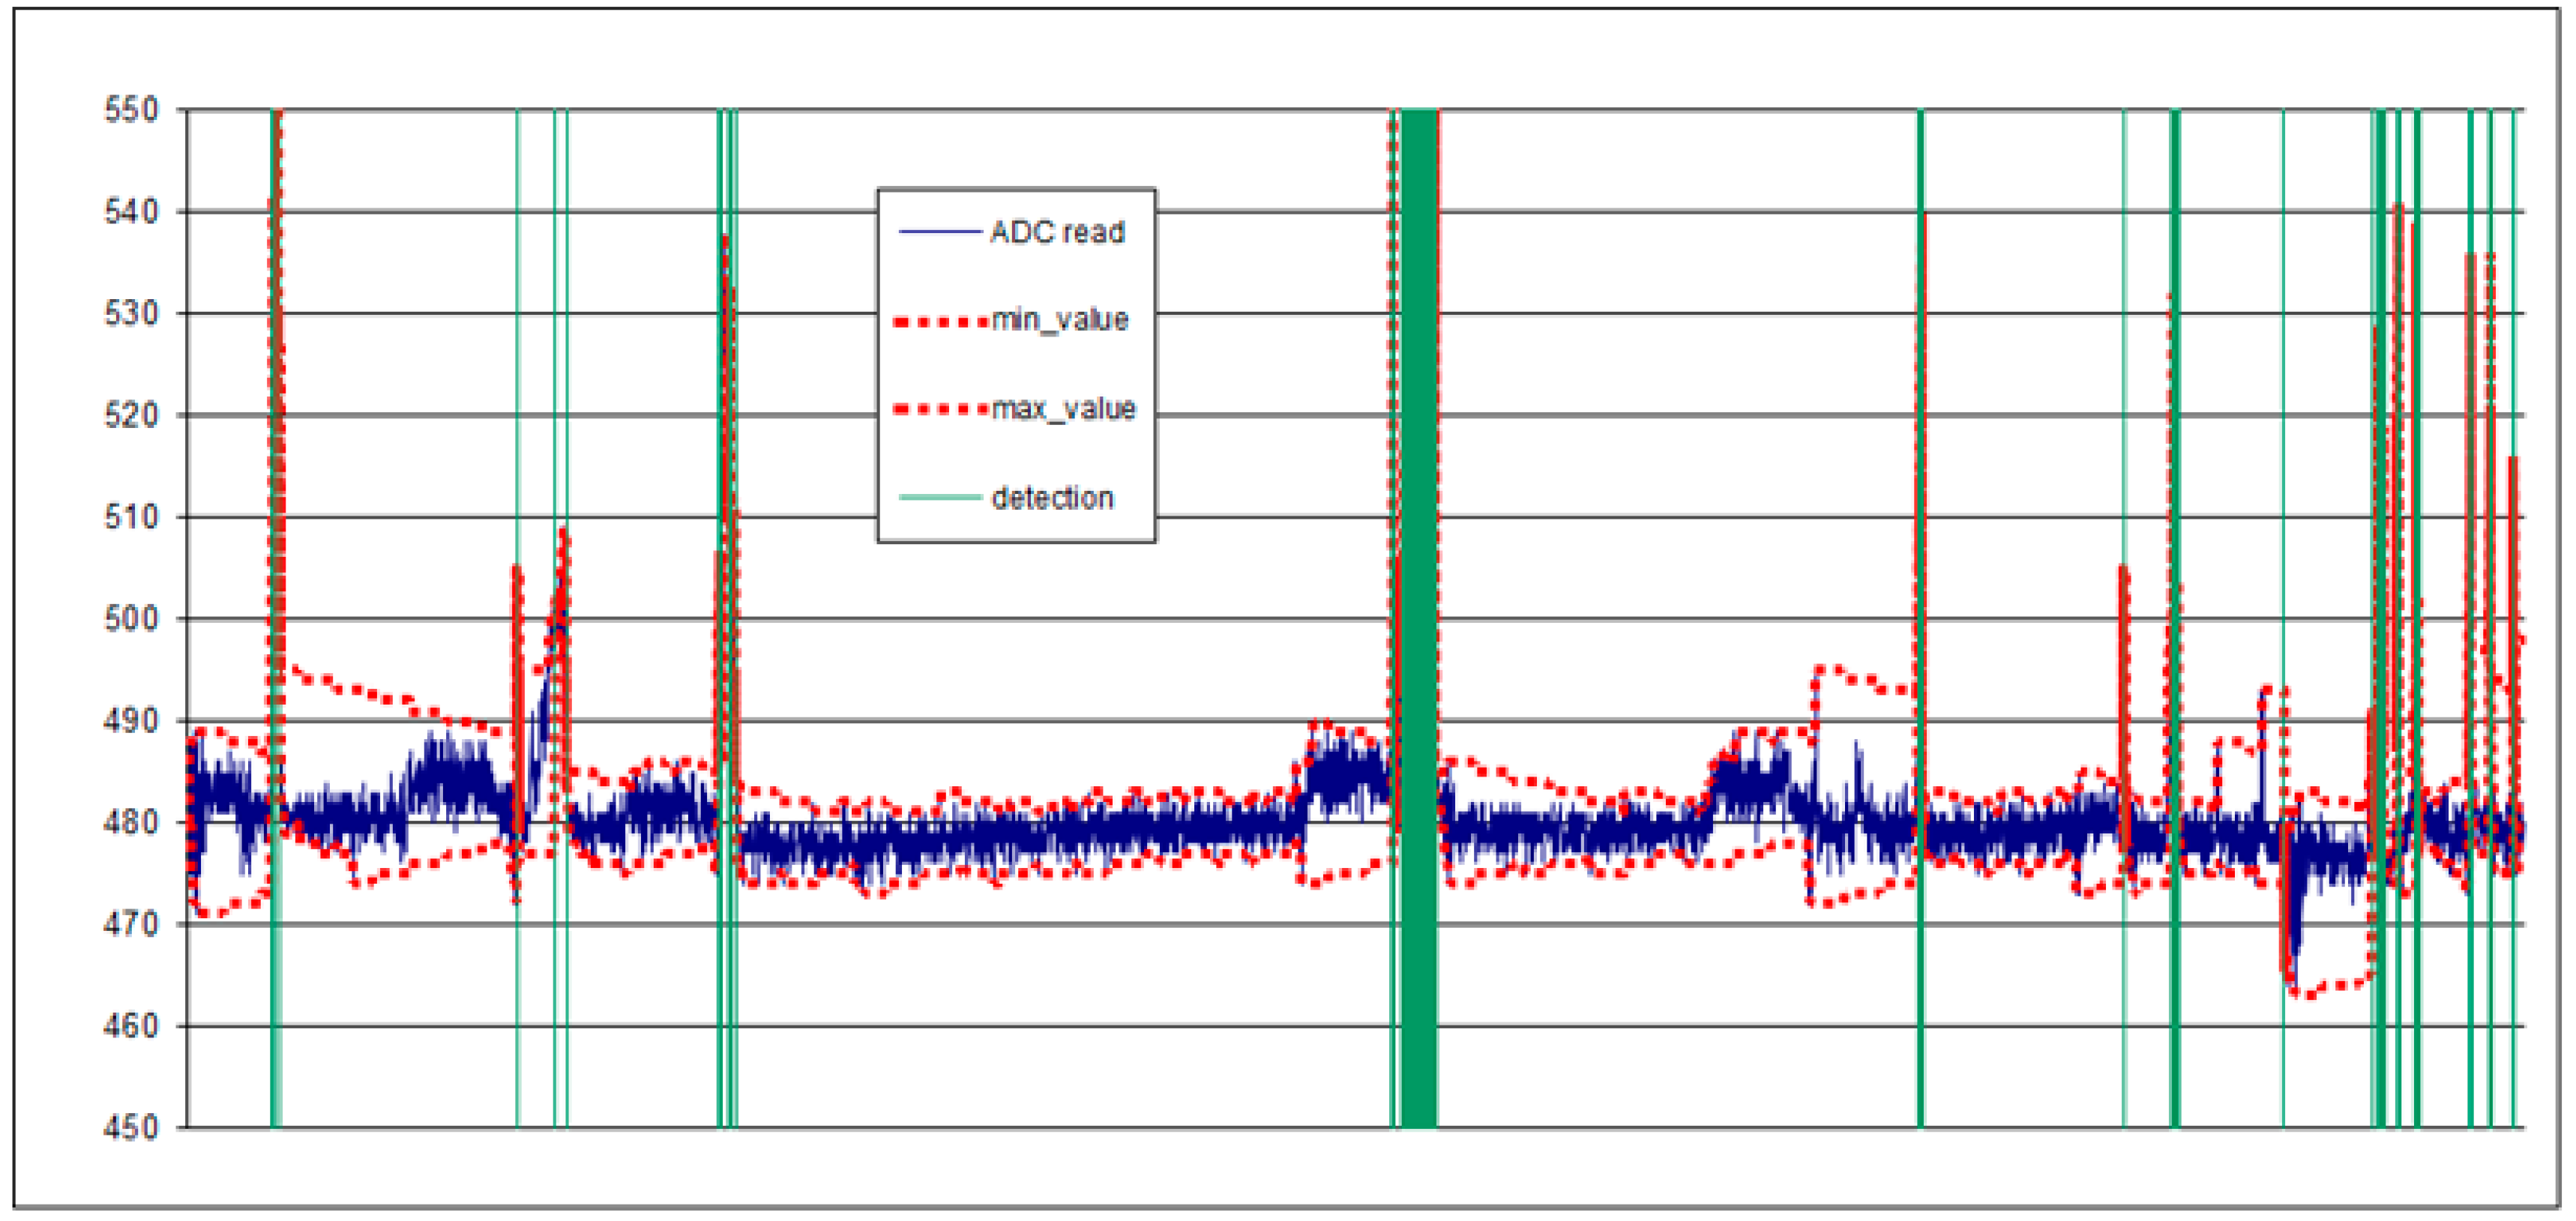The image size is (2576, 1221).
Task: Click the wide green detection band in the center
Action: [1415, 600]
